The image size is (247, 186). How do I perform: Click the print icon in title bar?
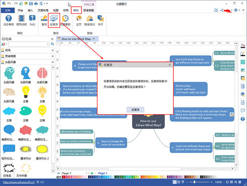[36, 3]
